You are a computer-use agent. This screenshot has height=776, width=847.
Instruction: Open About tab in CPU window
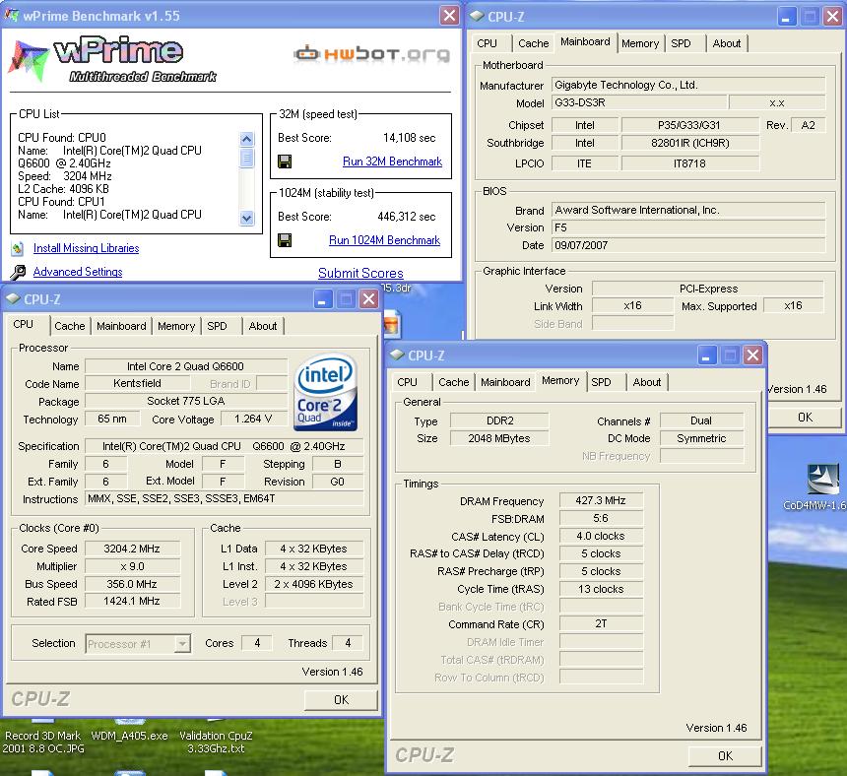[x=263, y=326]
